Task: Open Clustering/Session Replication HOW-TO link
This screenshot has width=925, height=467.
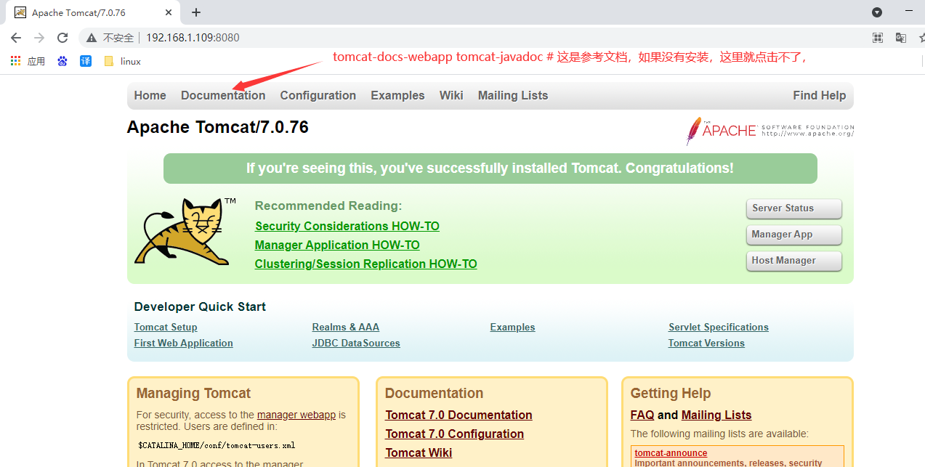Action: pos(366,264)
